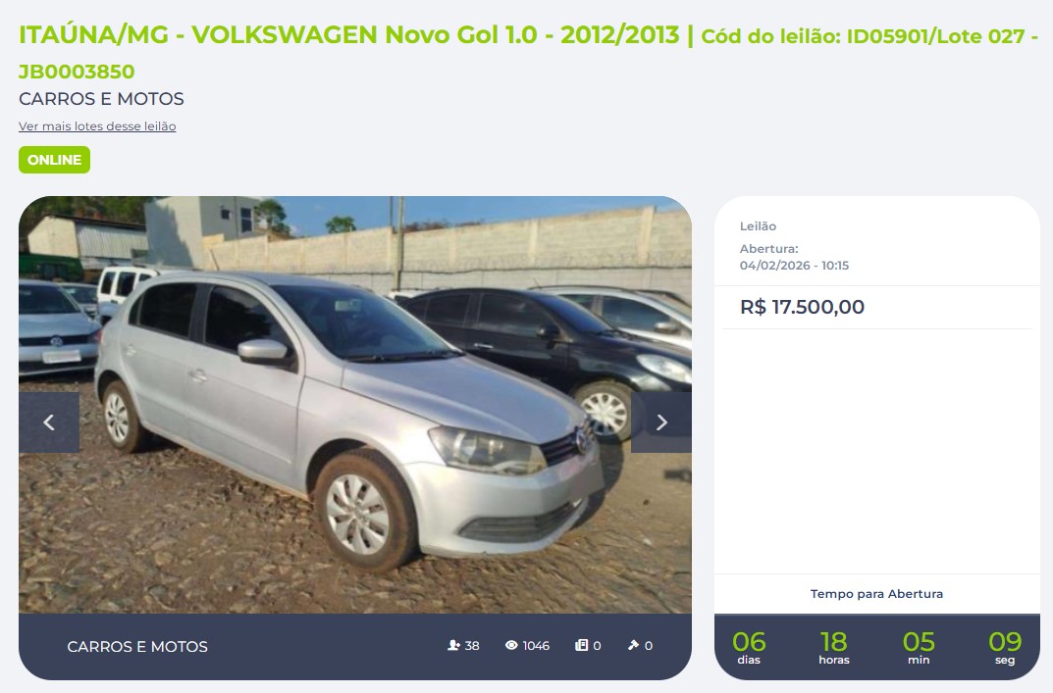Open 'Ver mais lotes desse leilão' link

(x=97, y=126)
